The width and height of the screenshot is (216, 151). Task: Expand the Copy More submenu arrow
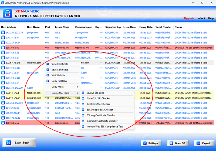77,87
